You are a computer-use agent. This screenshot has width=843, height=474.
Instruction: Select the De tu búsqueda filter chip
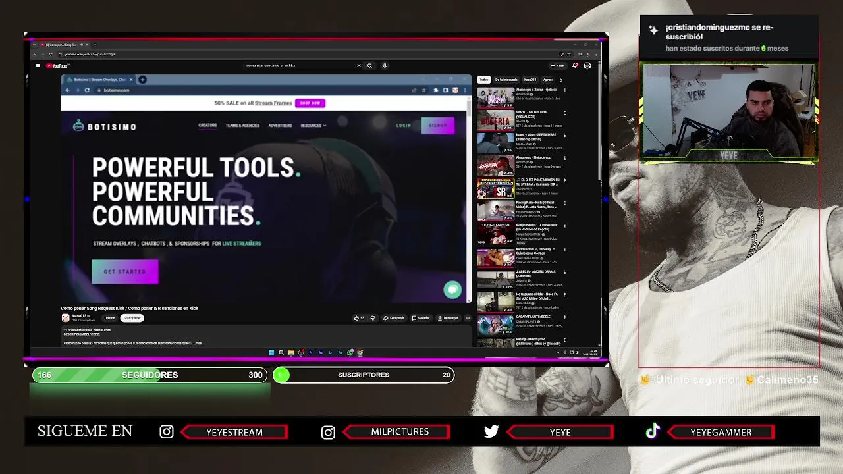click(506, 80)
